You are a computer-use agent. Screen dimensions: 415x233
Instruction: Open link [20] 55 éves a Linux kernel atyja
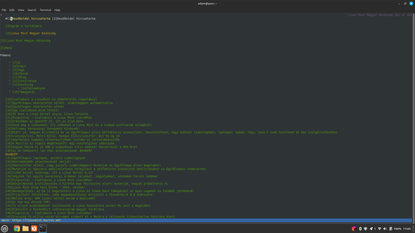[47, 114]
